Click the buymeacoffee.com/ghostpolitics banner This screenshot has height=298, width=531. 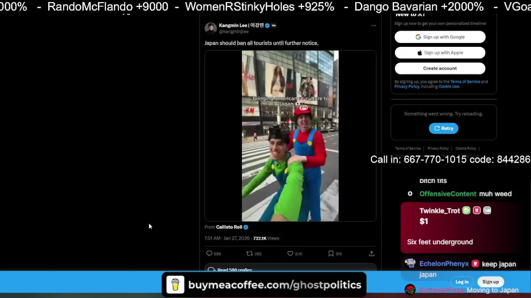coord(264,285)
